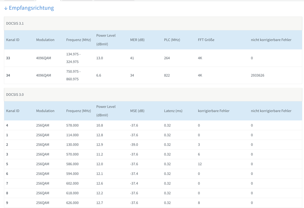Select Kanal ID 9 cell
This screenshot has height=208, width=304.
pyautogui.click(x=7, y=203)
